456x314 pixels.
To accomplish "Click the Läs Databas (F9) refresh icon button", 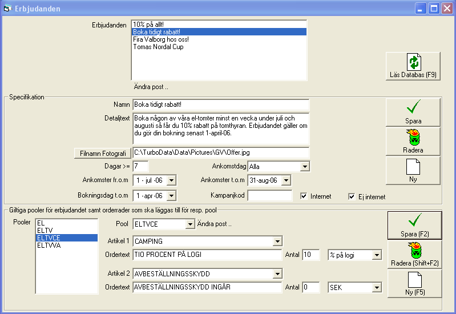I will tap(413, 66).
